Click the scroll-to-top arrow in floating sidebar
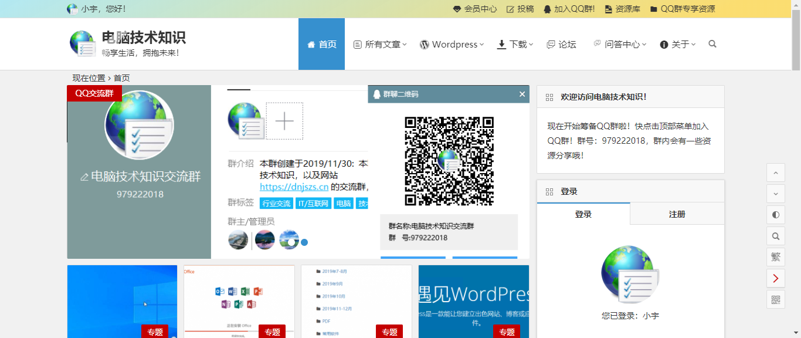The width and height of the screenshot is (801, 338). (x=776, y=173)
